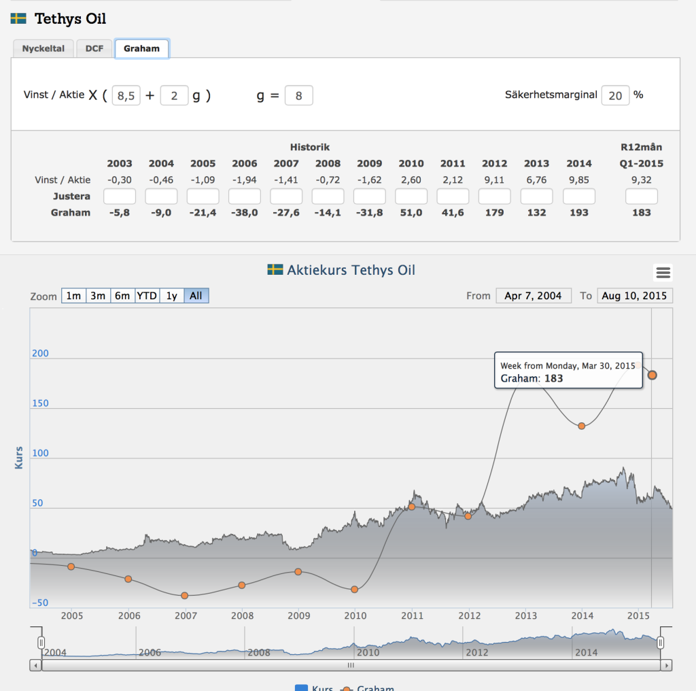The height and width of the screenshot is (691, 696).
Task: Click the Justera field for 2012
Action: coord(495,197)
